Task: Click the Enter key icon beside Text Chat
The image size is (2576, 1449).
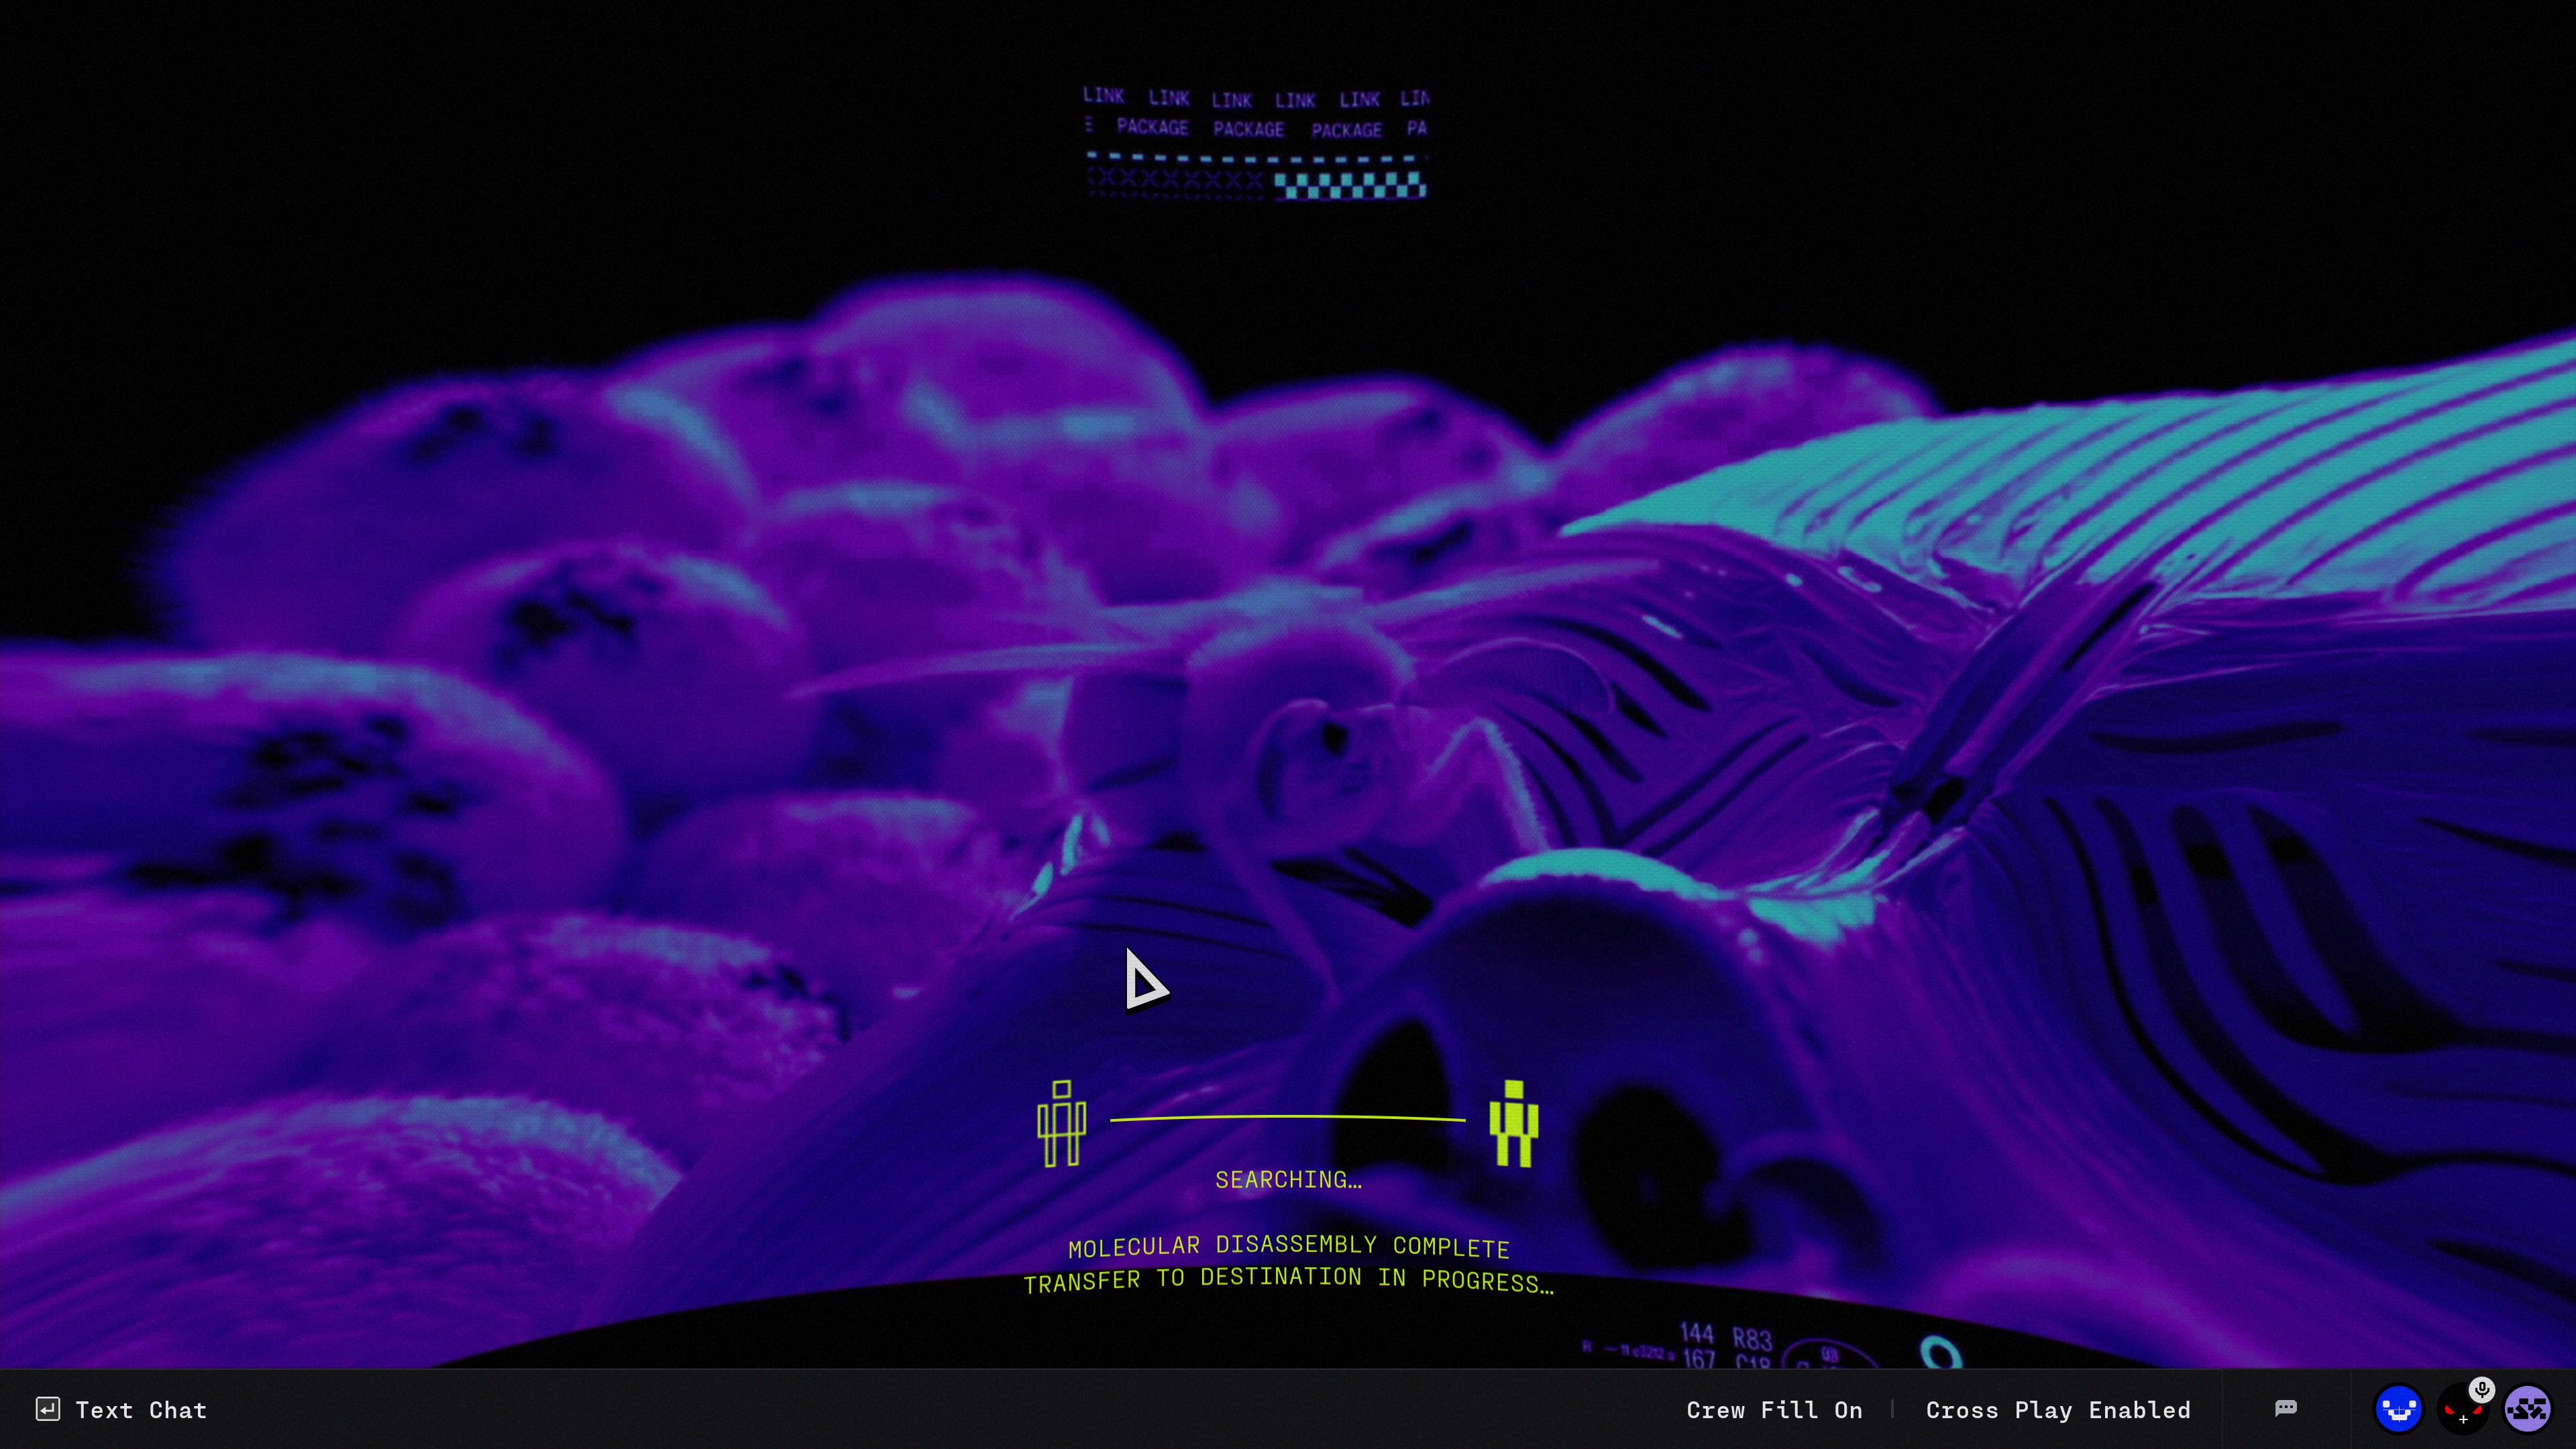Action: click(47, 1409)
